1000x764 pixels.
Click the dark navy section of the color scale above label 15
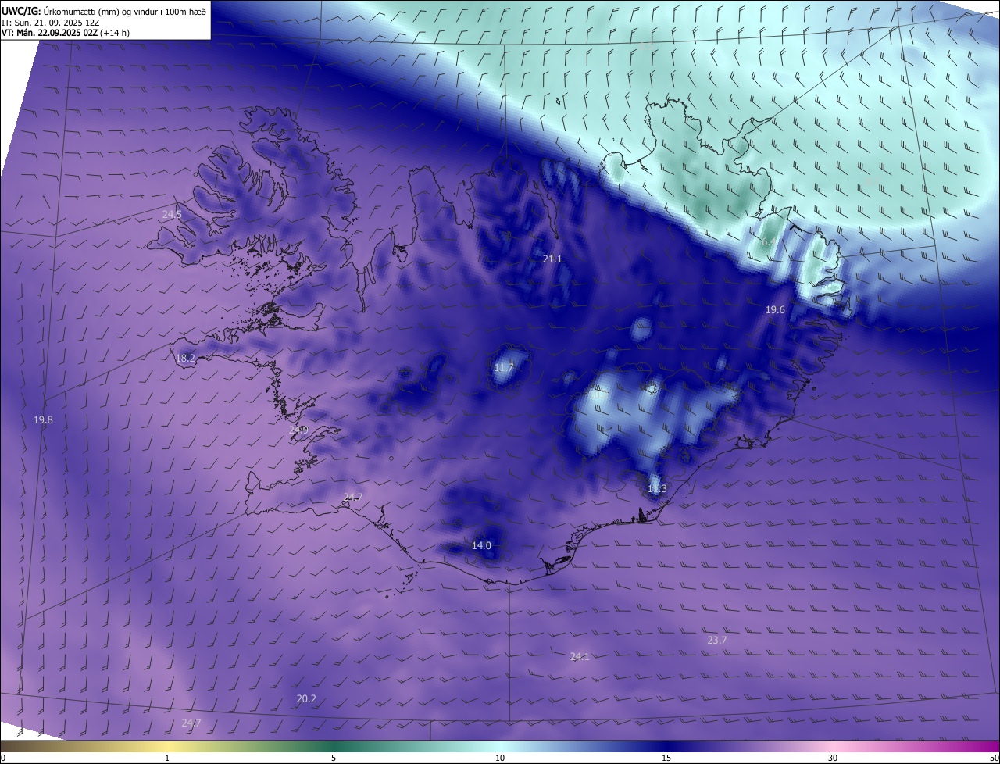[x=666, y=746]
